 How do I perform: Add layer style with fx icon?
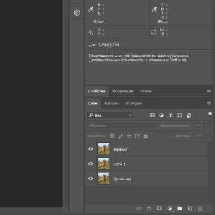coord(149,208)
